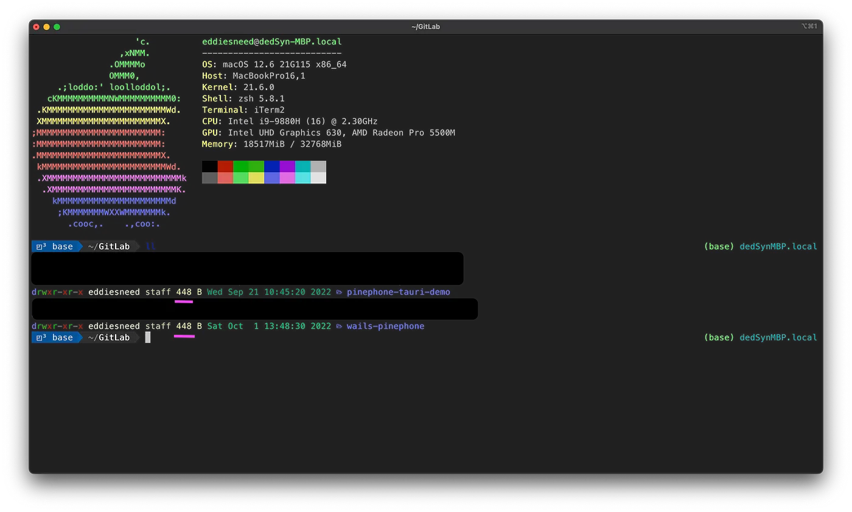
Task: Click the Apple ASCII logo art
Action: (110, 133)
